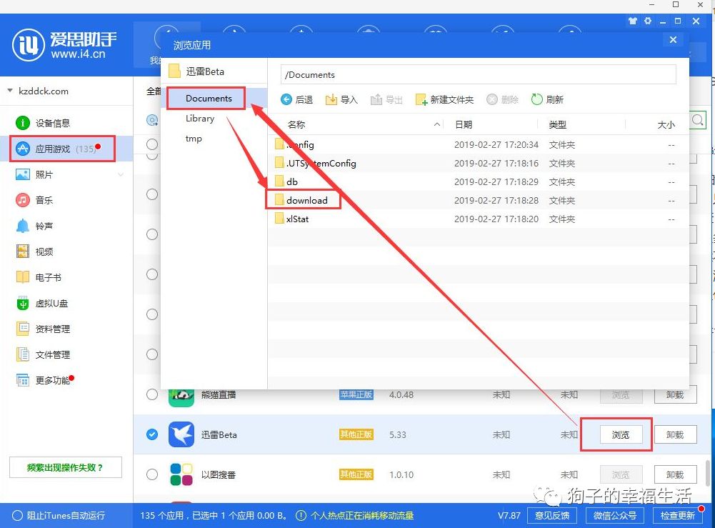The height and width of the screenshot is (528, 715).
Task: Open 文件管理 in the sidebar
Action: [x=52, y=354]
